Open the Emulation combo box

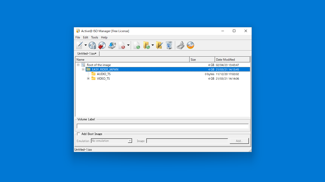pos(111,141)
